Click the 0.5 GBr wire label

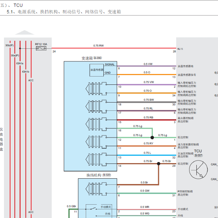pyautogui.click(x=71, y=206)
